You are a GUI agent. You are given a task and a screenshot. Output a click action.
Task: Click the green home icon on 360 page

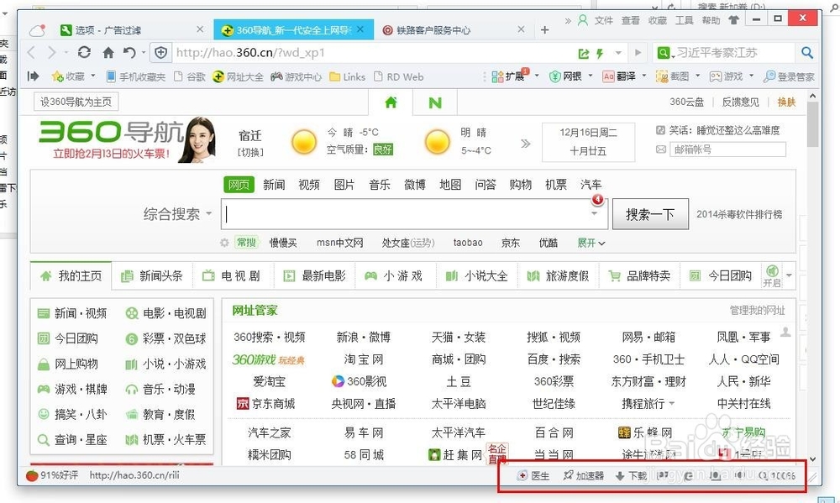coord(391,102)
